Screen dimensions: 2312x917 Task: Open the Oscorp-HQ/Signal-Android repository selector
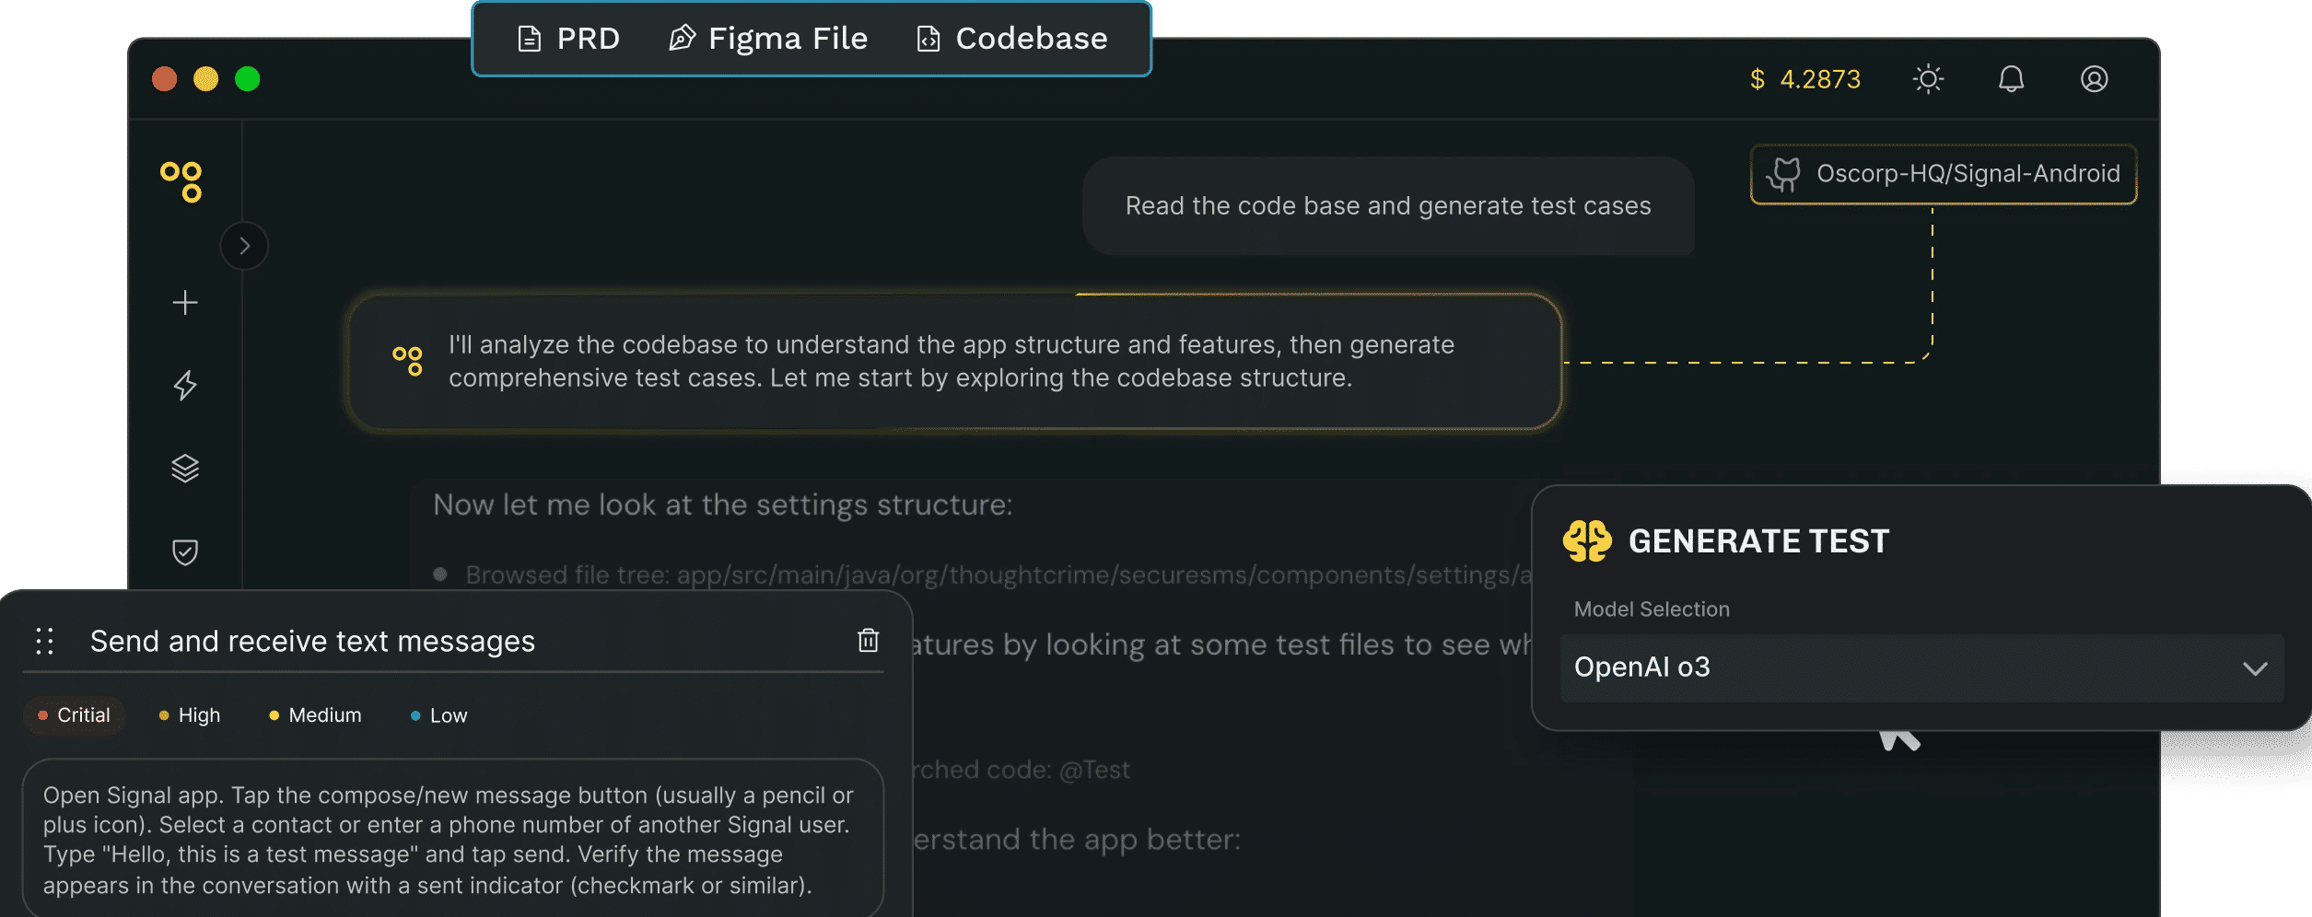1942,174
